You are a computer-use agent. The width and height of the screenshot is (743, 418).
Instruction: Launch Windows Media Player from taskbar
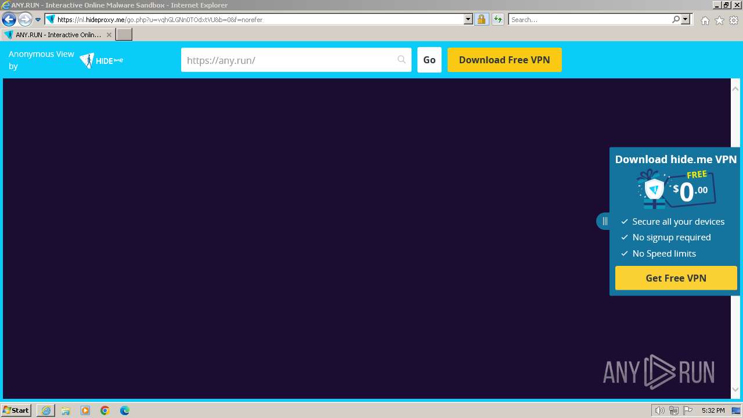coord(85,410)
